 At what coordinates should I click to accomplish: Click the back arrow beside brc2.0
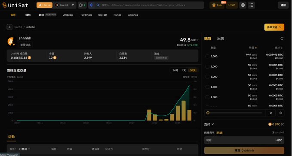coord(9,27)
